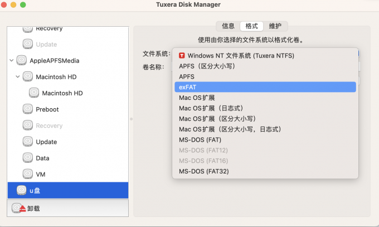Screen dimensions: 379x227
Task: Click disabled MS-DOS (FAT12) entry
Action: click(x=265, y=150)
